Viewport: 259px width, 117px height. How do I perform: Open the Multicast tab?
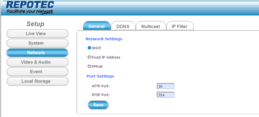tap(150, 26)
